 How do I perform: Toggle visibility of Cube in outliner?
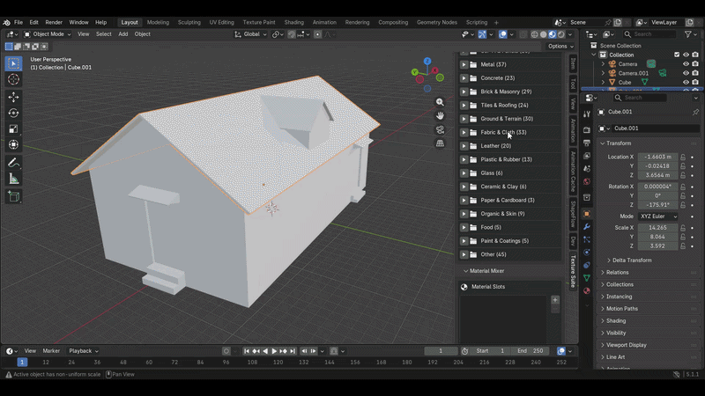[x=686, y=82]
